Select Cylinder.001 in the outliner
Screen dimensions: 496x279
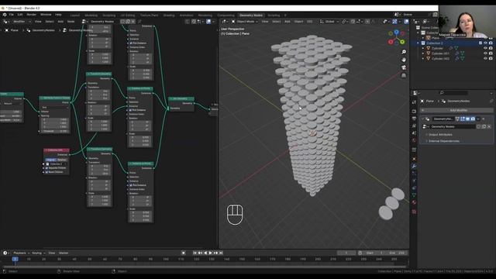point(440,53)
